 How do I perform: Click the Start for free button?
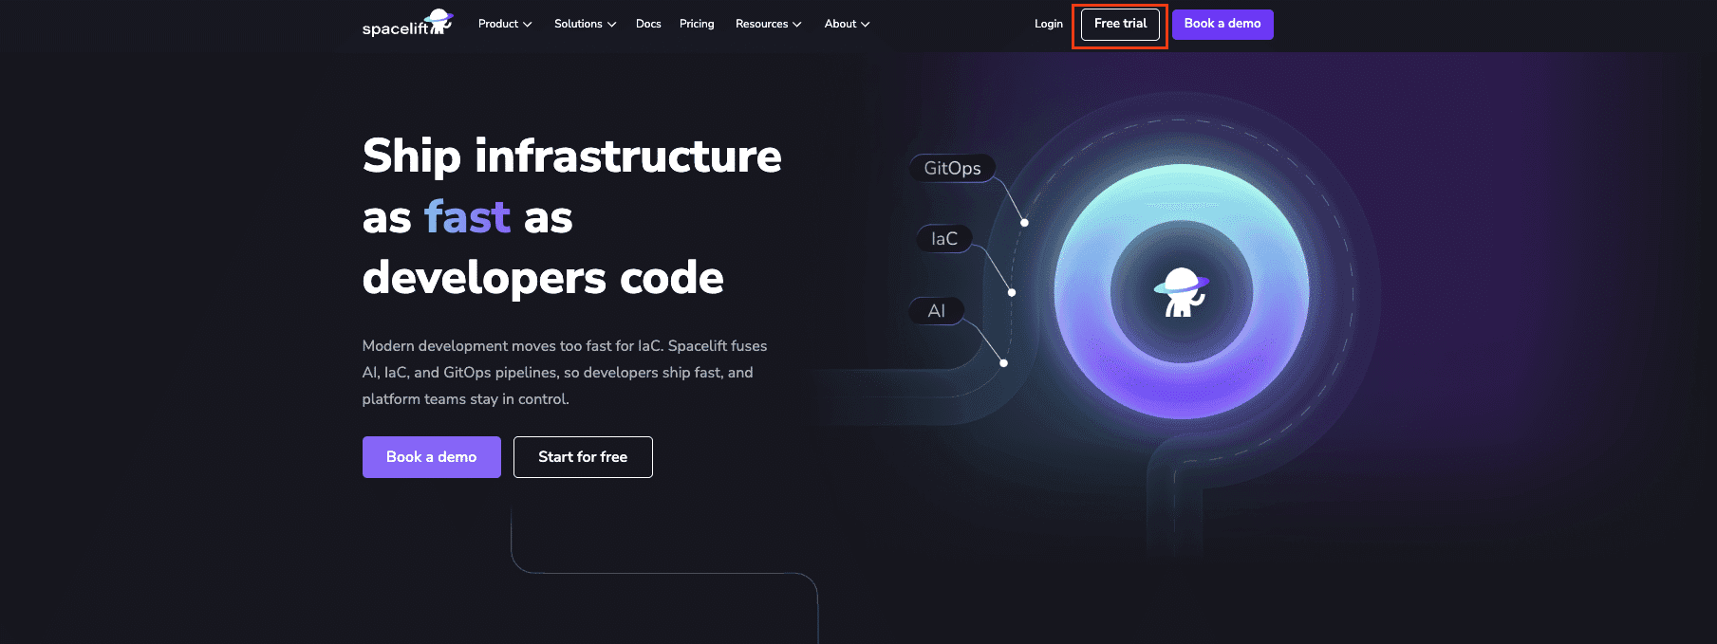(583, 457)
